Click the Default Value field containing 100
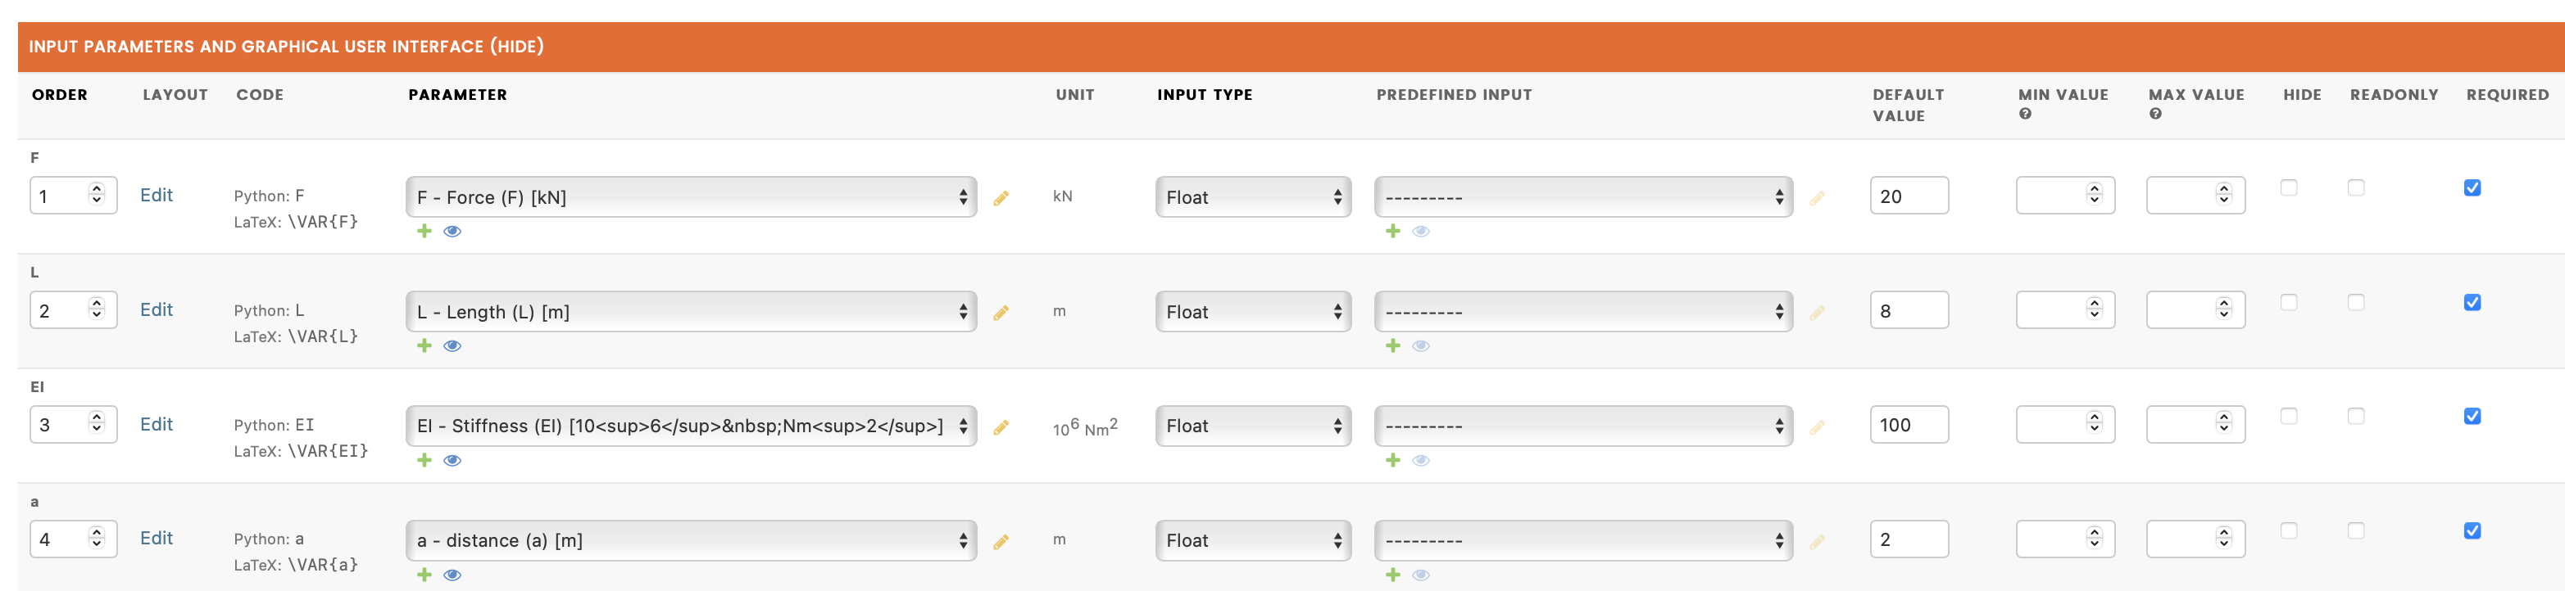Viewport: 2565px width, 591px height. click(x=1909, y=425)
